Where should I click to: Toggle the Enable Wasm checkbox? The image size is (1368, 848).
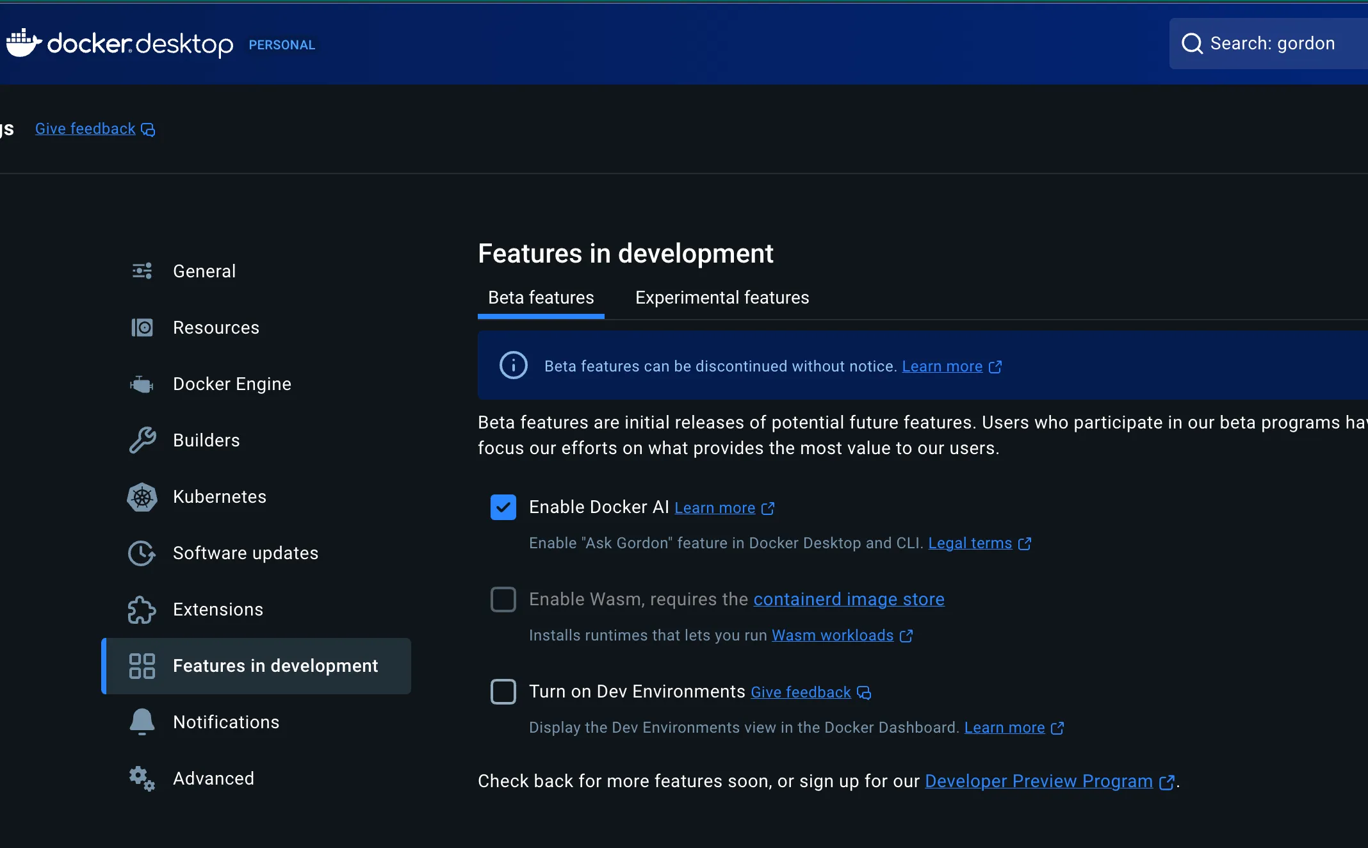pyautogui.click(x=503, y=599)
